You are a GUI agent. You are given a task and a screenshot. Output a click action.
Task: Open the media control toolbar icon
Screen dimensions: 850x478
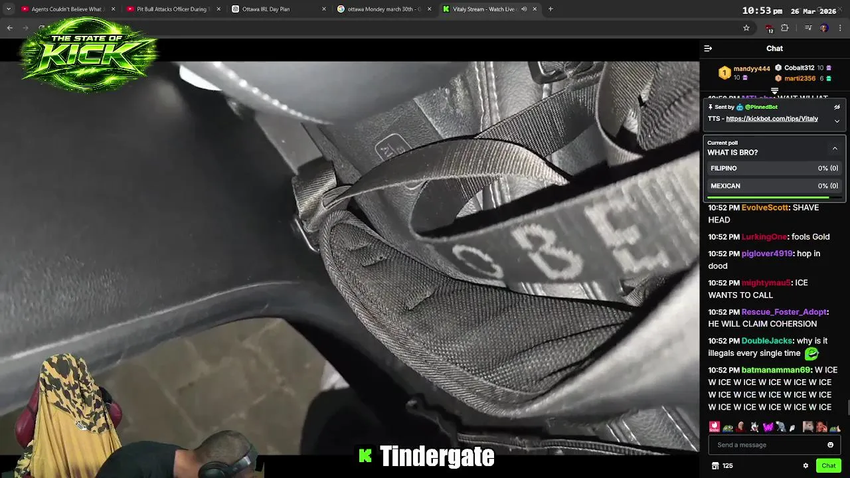point(808,28)
